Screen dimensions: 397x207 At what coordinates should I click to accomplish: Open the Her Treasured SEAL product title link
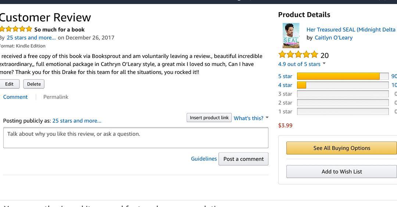point(351,29)
